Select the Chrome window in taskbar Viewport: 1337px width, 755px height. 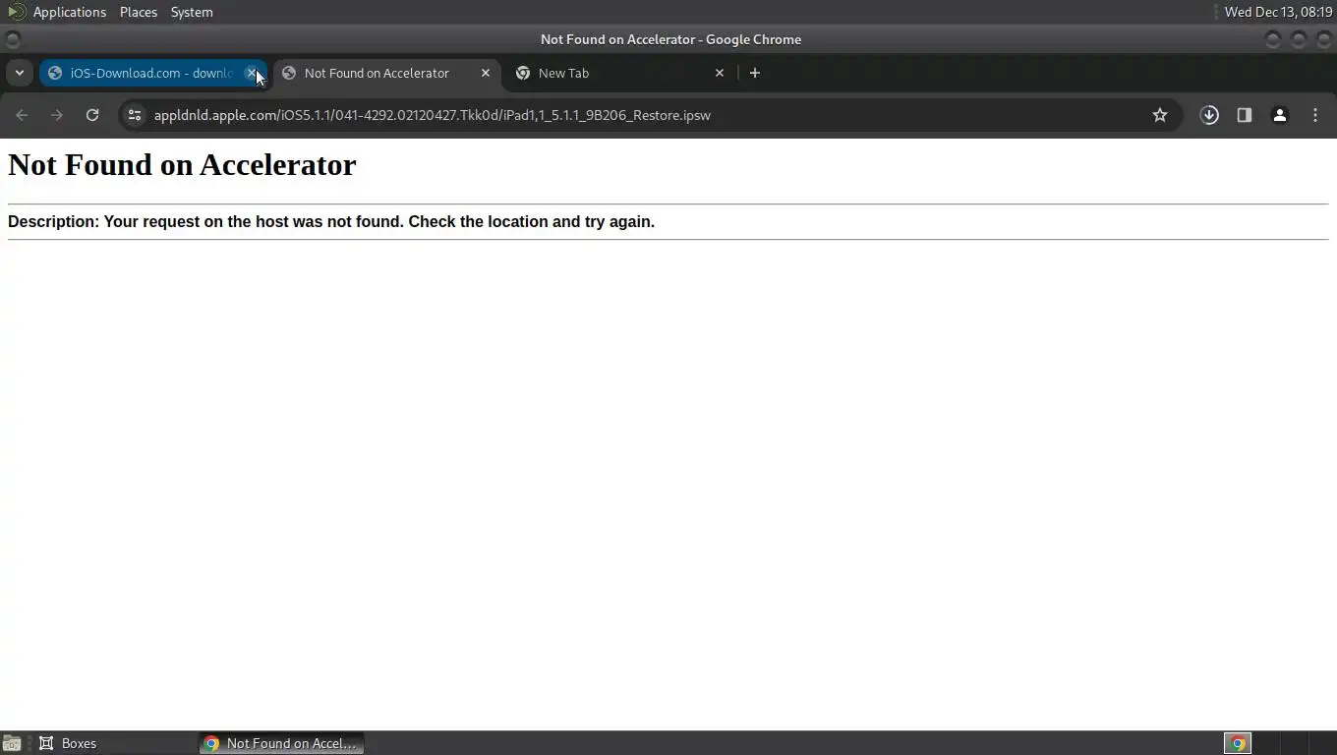[281, 743]
